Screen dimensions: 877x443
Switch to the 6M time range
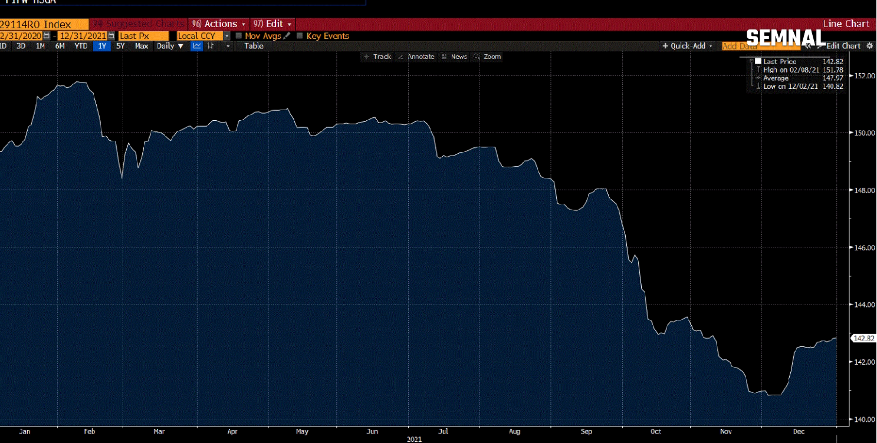[60, 46]
